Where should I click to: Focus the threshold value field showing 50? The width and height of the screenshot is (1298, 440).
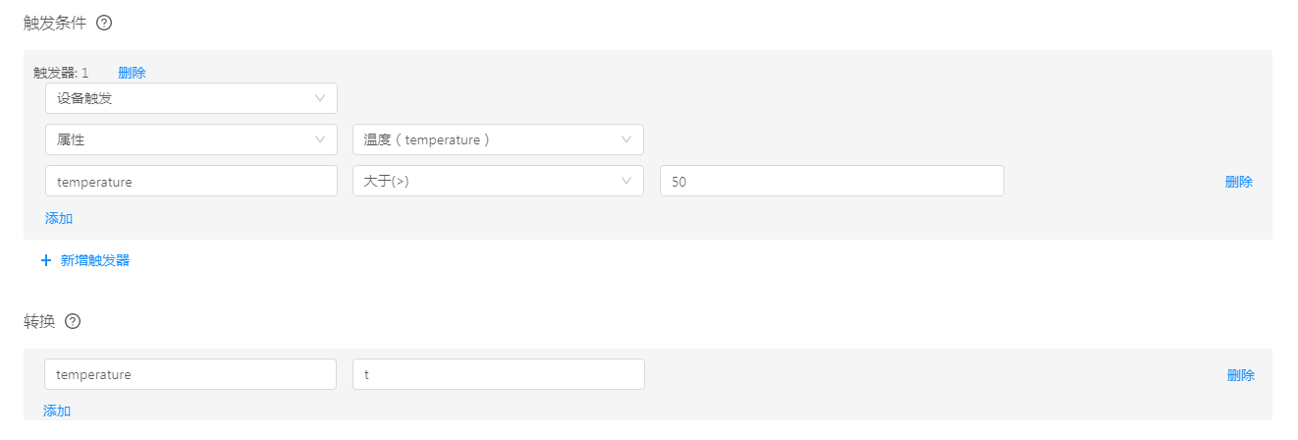pos(831,181)
